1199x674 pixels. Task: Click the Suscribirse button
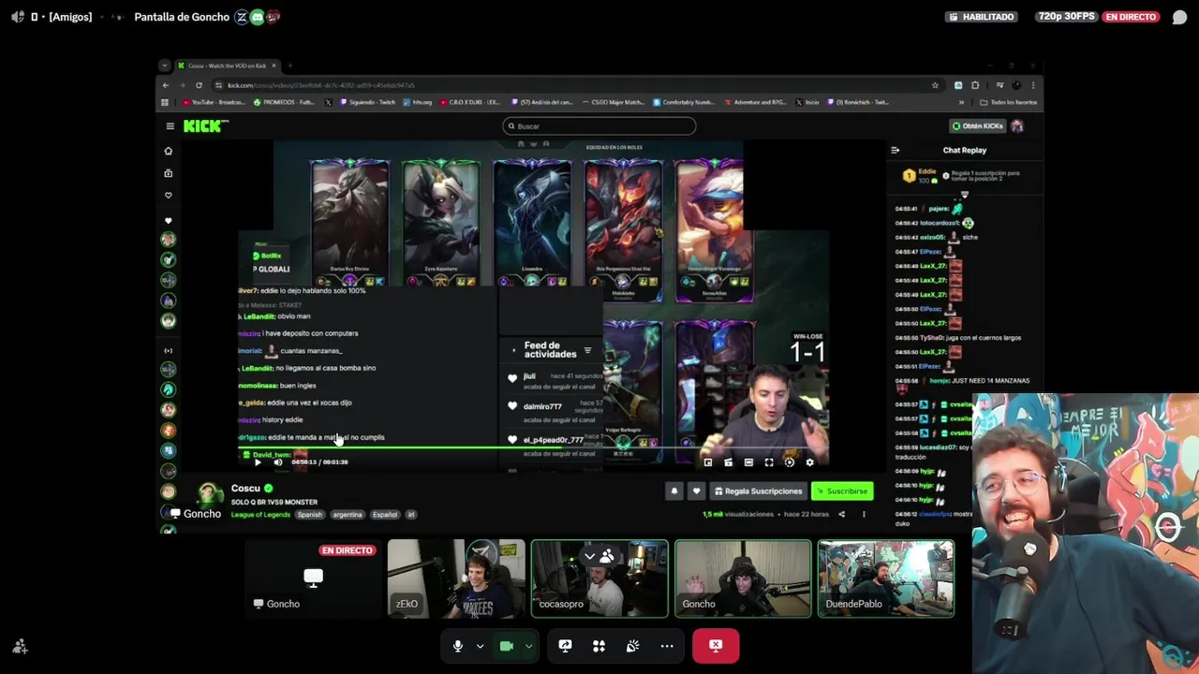(x=842, y=491)
